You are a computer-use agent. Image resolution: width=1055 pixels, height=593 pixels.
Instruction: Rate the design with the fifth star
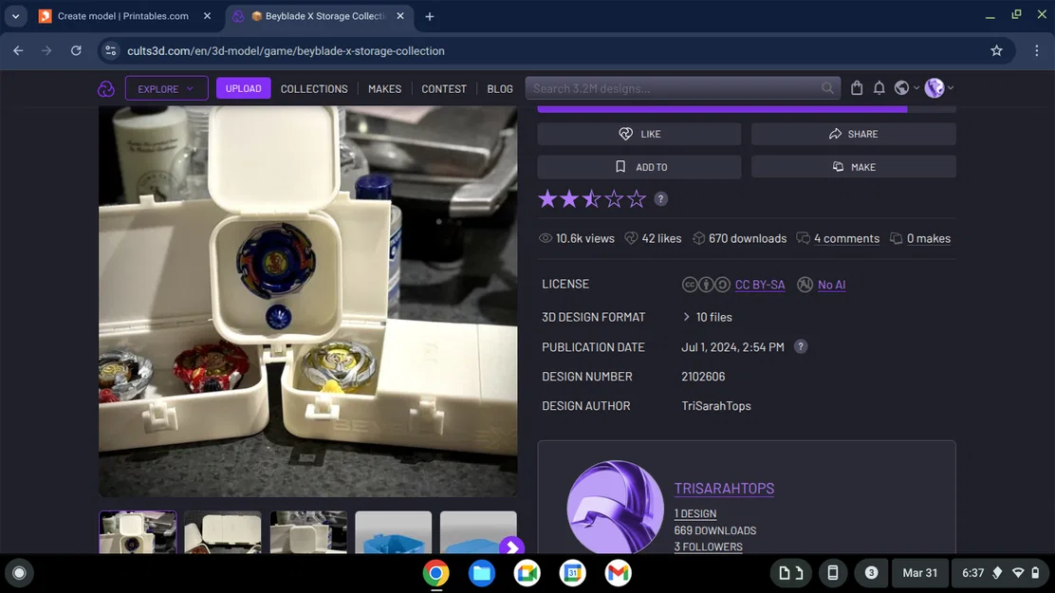636,198
